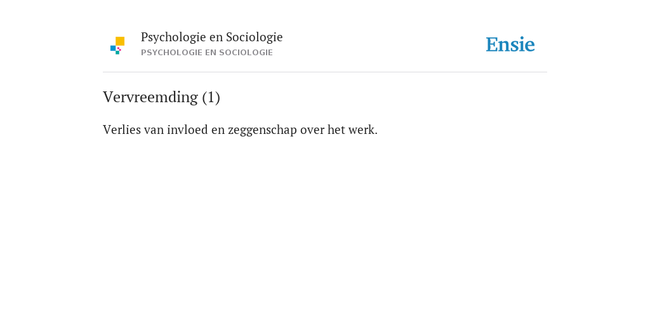Image resolution: width=650 pixels, height=325 pixels.
Task: Open the Psychologie en Sociologie title link
Action: [211, 37]
